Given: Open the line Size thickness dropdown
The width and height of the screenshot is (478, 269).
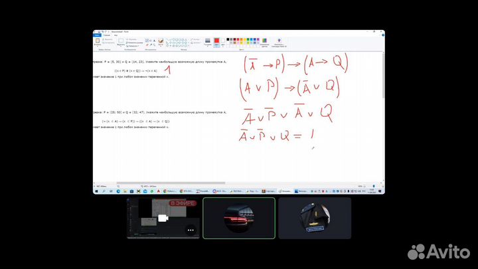Looking at the screenshot, I should coord(207,43).
